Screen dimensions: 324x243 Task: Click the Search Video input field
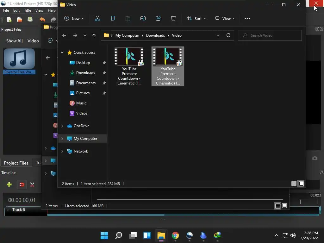(x=270, y=35)
